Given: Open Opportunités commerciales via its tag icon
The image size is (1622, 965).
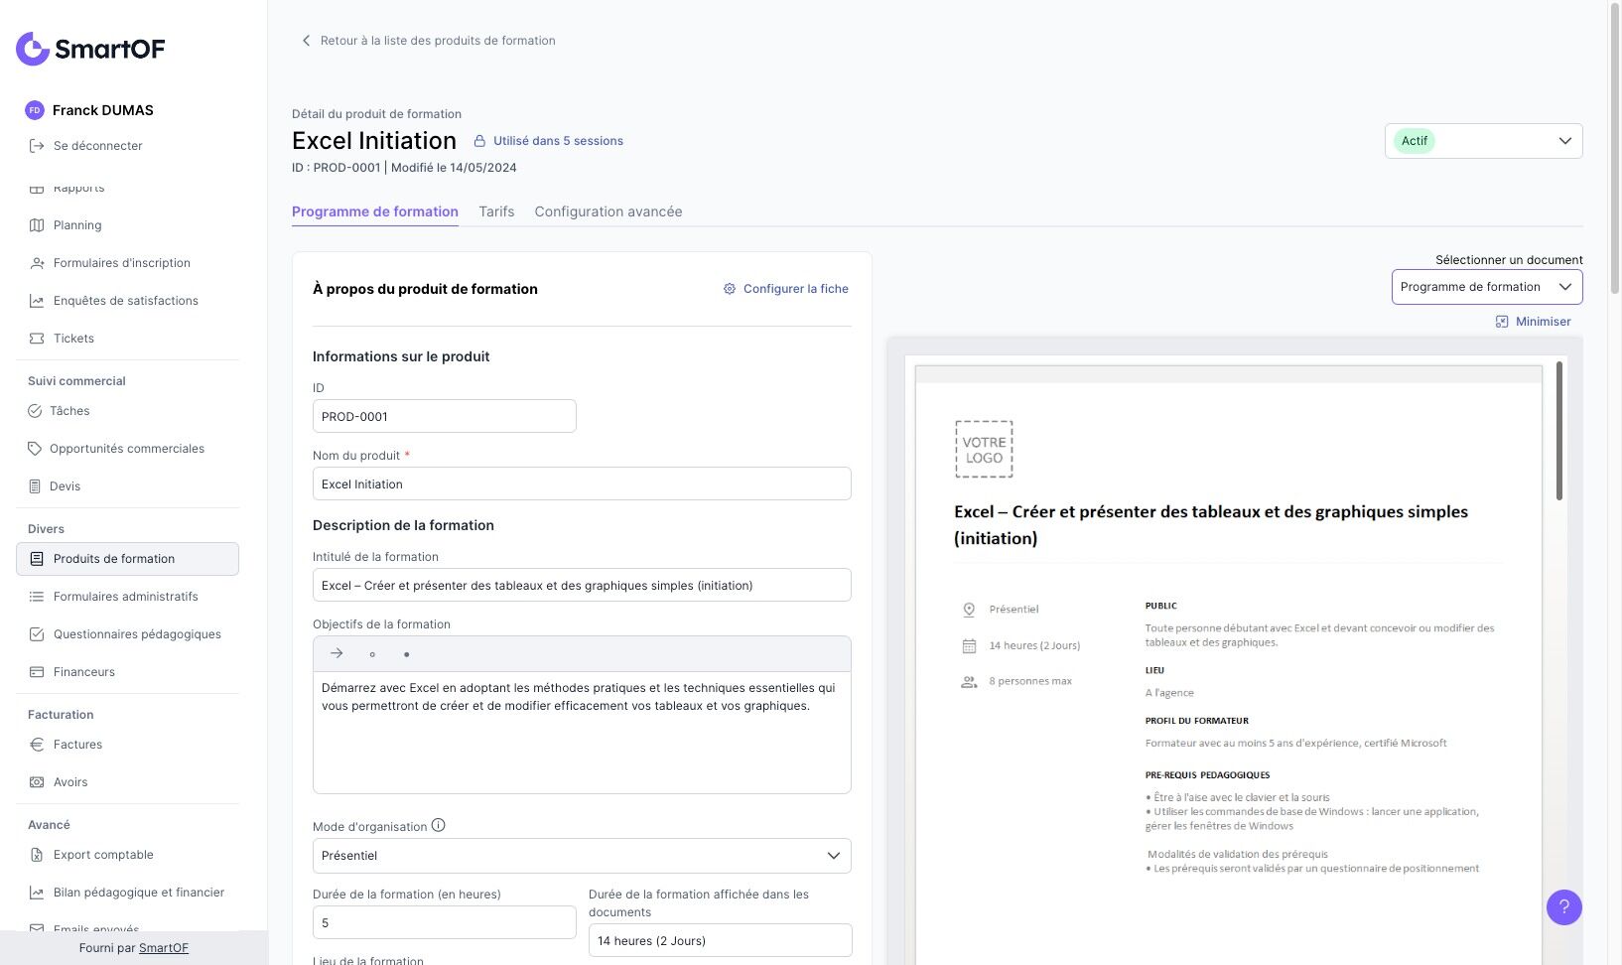Looking at the screenshot, I should click(35, 449).
